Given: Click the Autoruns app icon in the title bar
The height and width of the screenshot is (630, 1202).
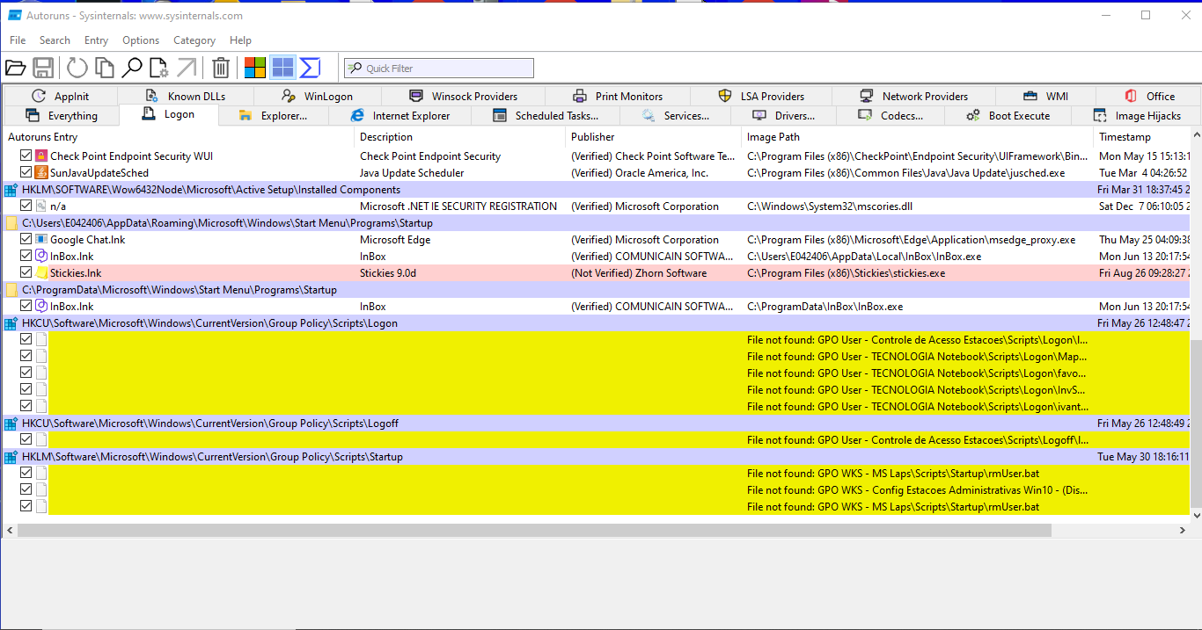Looking at the screenshot, I should point(15,16).
